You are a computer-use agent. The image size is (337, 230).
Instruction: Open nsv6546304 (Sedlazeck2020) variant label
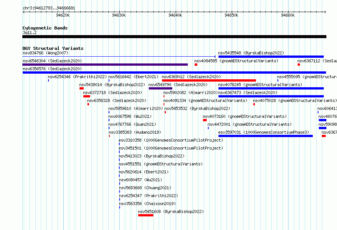(52, 61)
